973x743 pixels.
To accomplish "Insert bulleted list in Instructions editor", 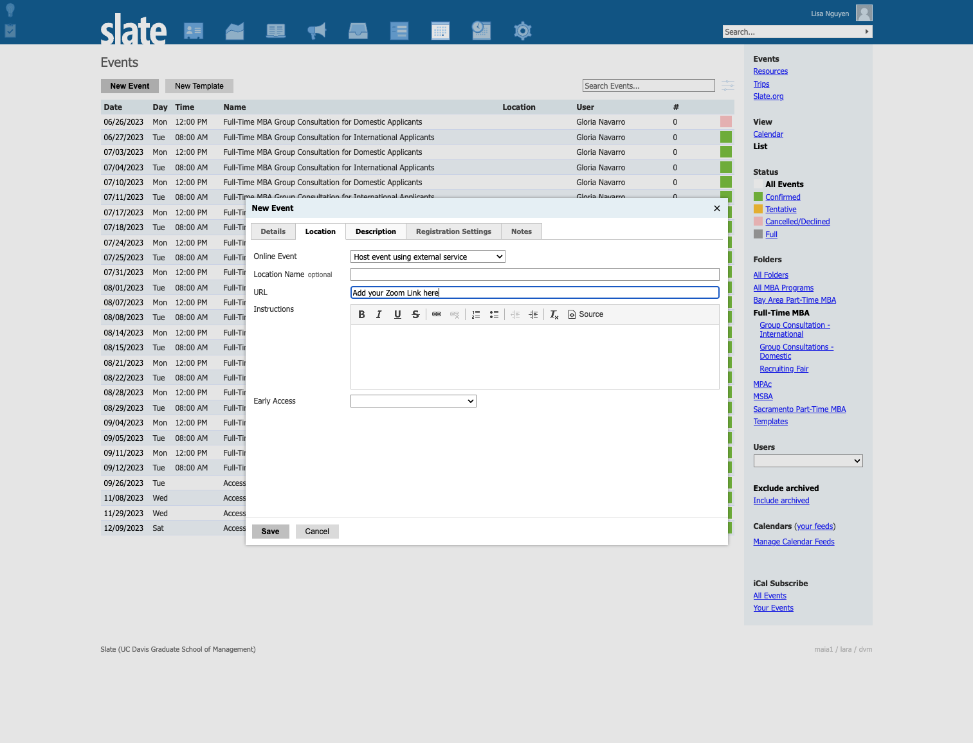I will point(494,314).
